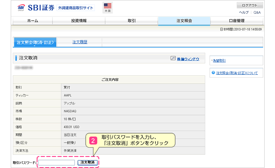
Task: Open the 注文履歴 link
Action: click(x=80, y=42)
